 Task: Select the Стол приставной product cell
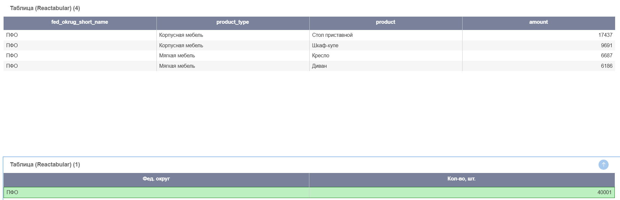(x=332, y=35)
